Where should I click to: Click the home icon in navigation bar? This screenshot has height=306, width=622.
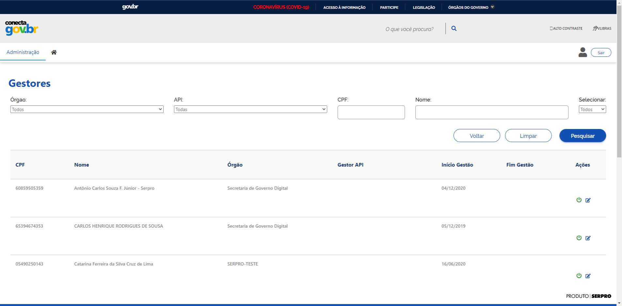tap(54, 52)
